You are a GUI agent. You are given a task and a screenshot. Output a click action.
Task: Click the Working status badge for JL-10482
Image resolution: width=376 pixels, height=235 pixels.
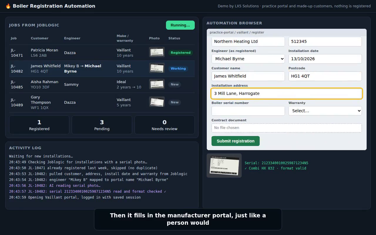tap(178, 68)
